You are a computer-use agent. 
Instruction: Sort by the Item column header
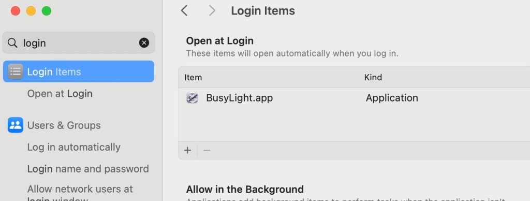(x=193, y=78)
